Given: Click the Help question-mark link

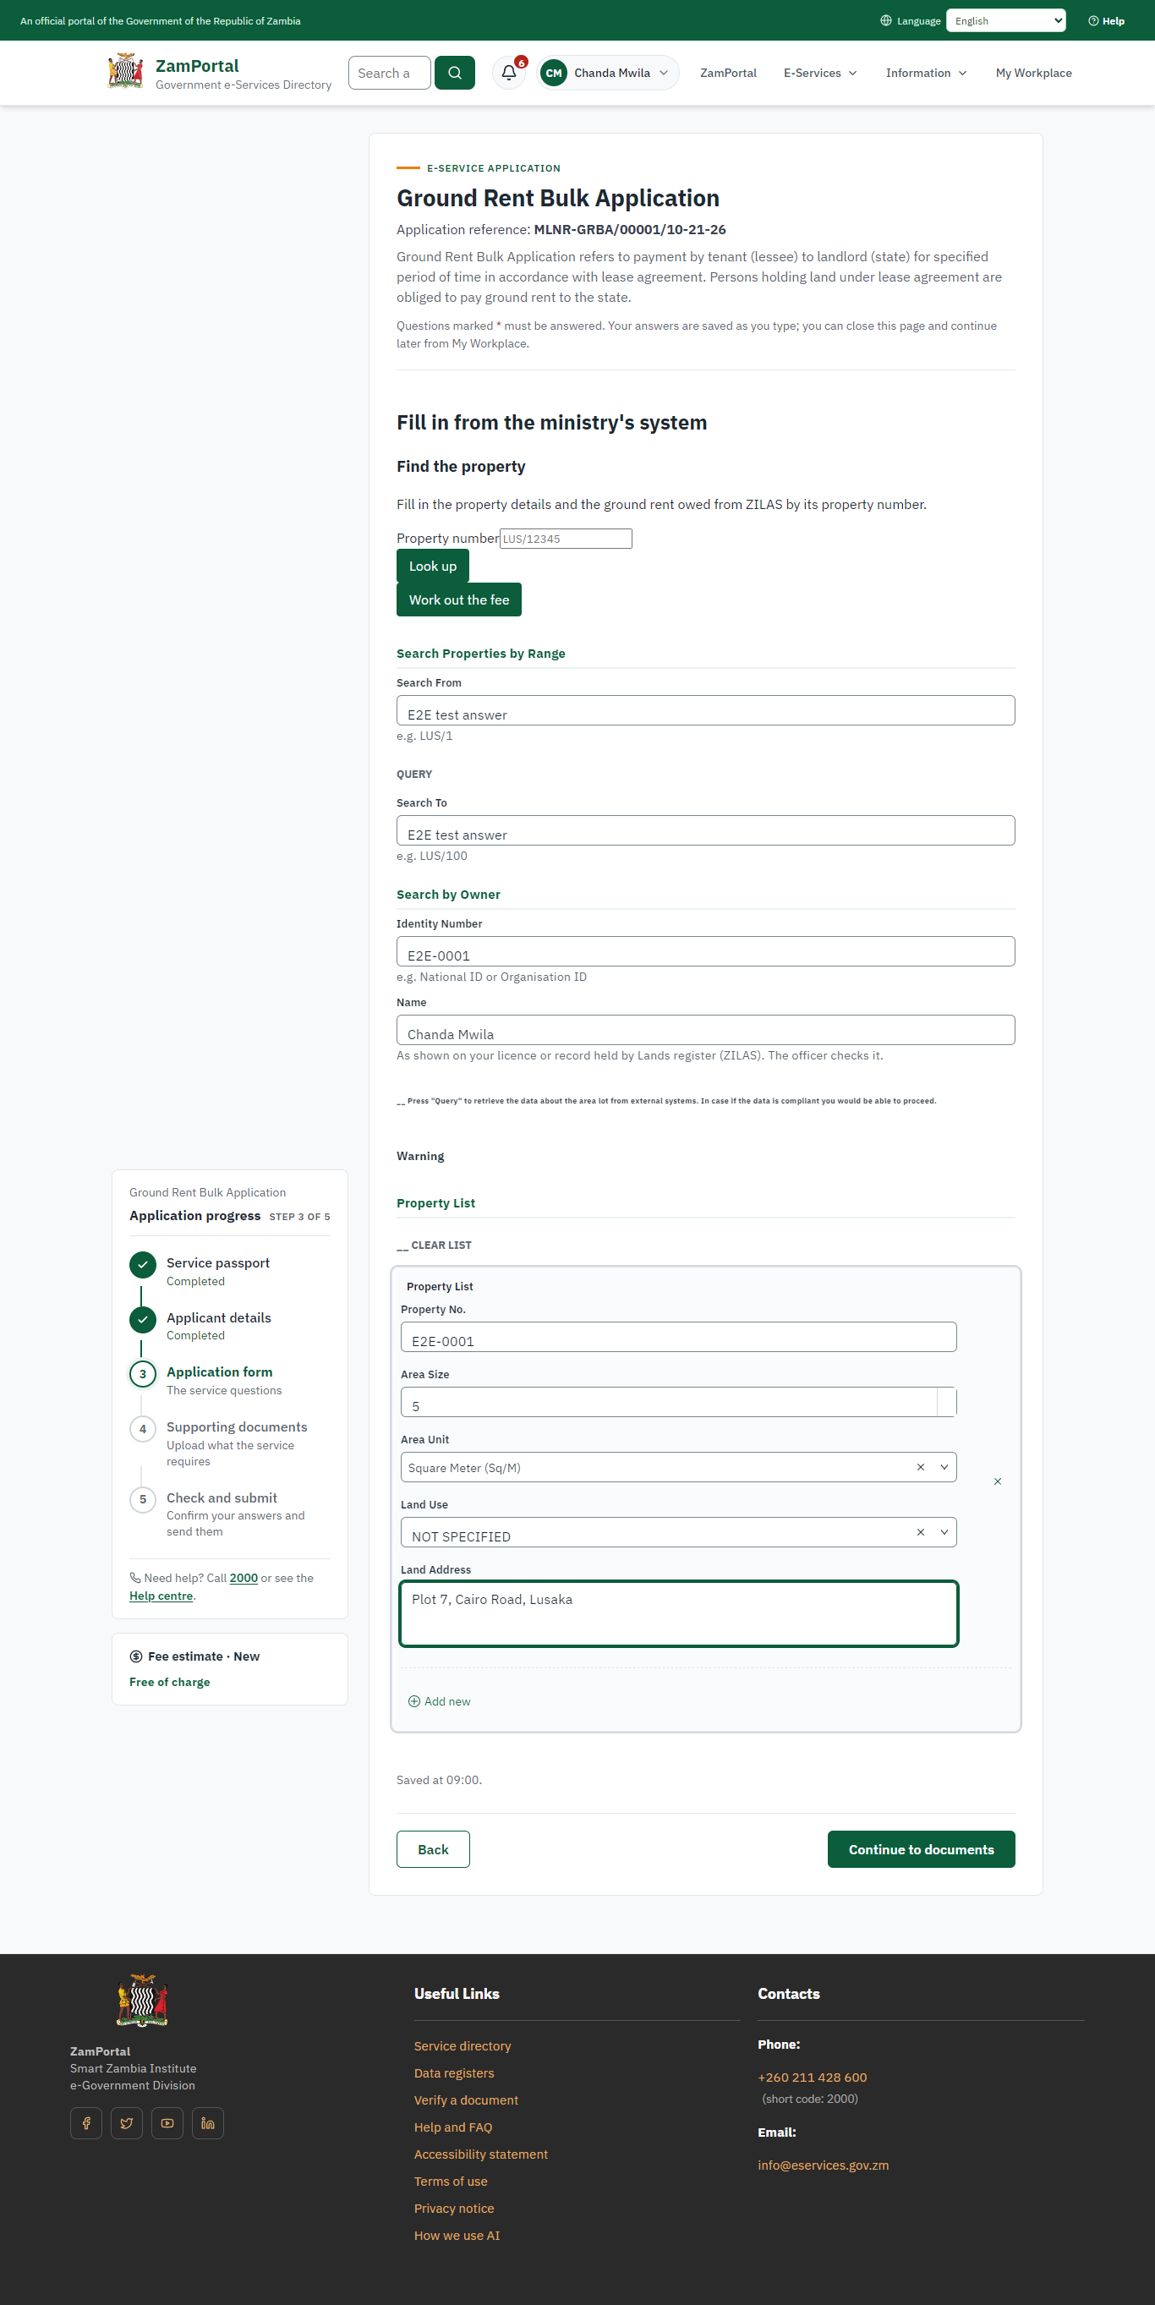Looking at the screenshot, I should [1106, 20].
